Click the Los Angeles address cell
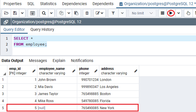The width and height of the screenshot is (196, 112). click(x=119, y=87)
